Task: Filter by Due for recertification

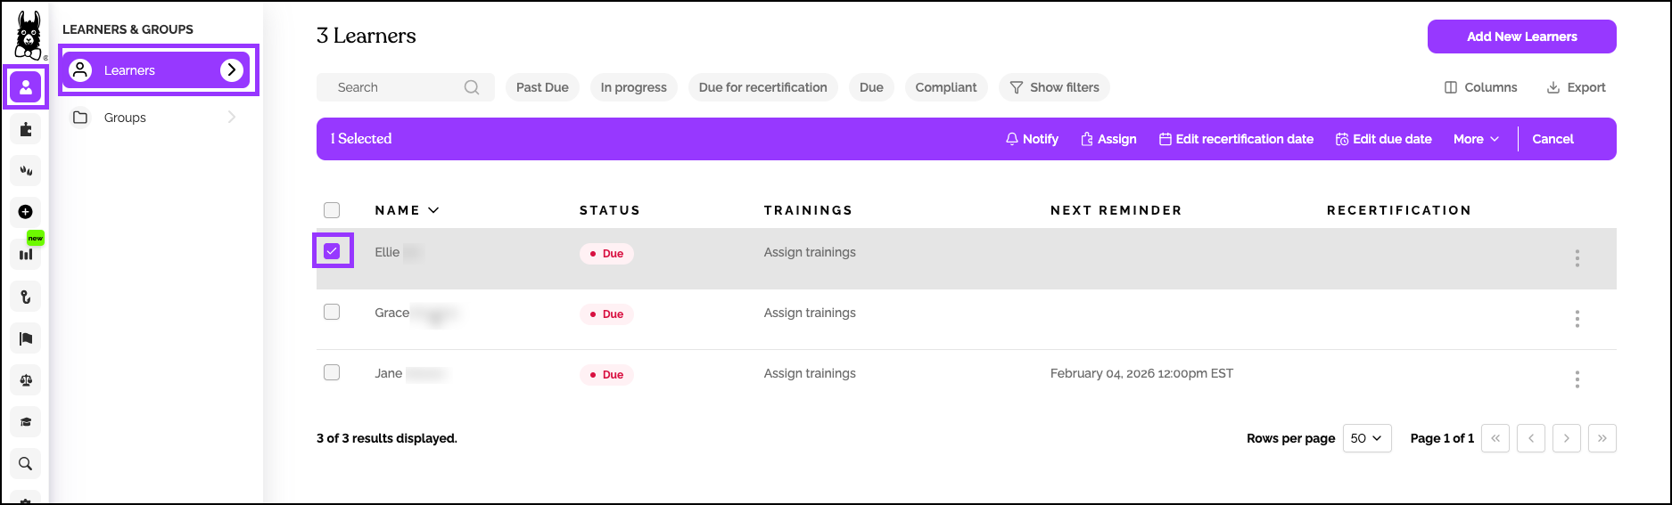Action: 762,87
